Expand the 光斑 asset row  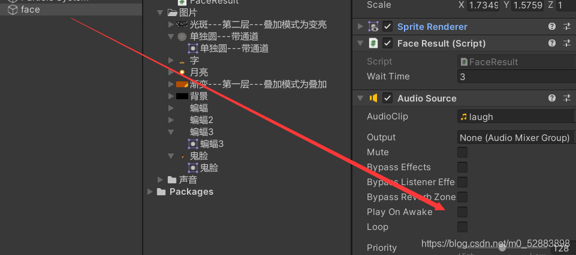click(170, 24)
